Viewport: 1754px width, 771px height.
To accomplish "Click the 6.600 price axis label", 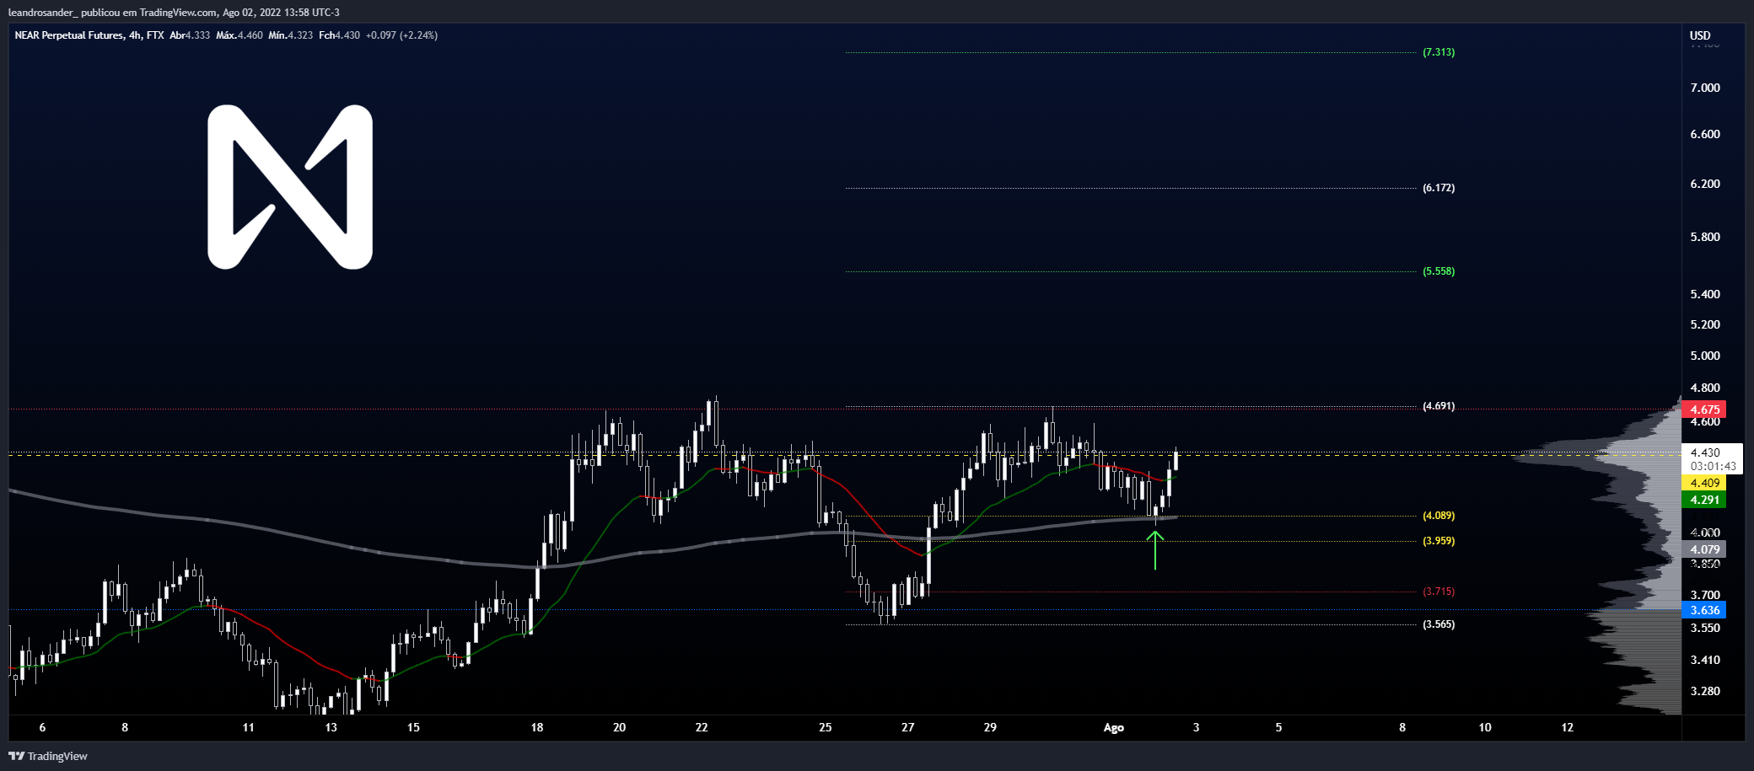I will [1705, 134].
